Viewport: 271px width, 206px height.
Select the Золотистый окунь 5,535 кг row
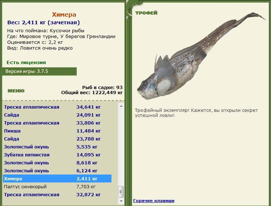pyautogui.click(x=57, y=147)
